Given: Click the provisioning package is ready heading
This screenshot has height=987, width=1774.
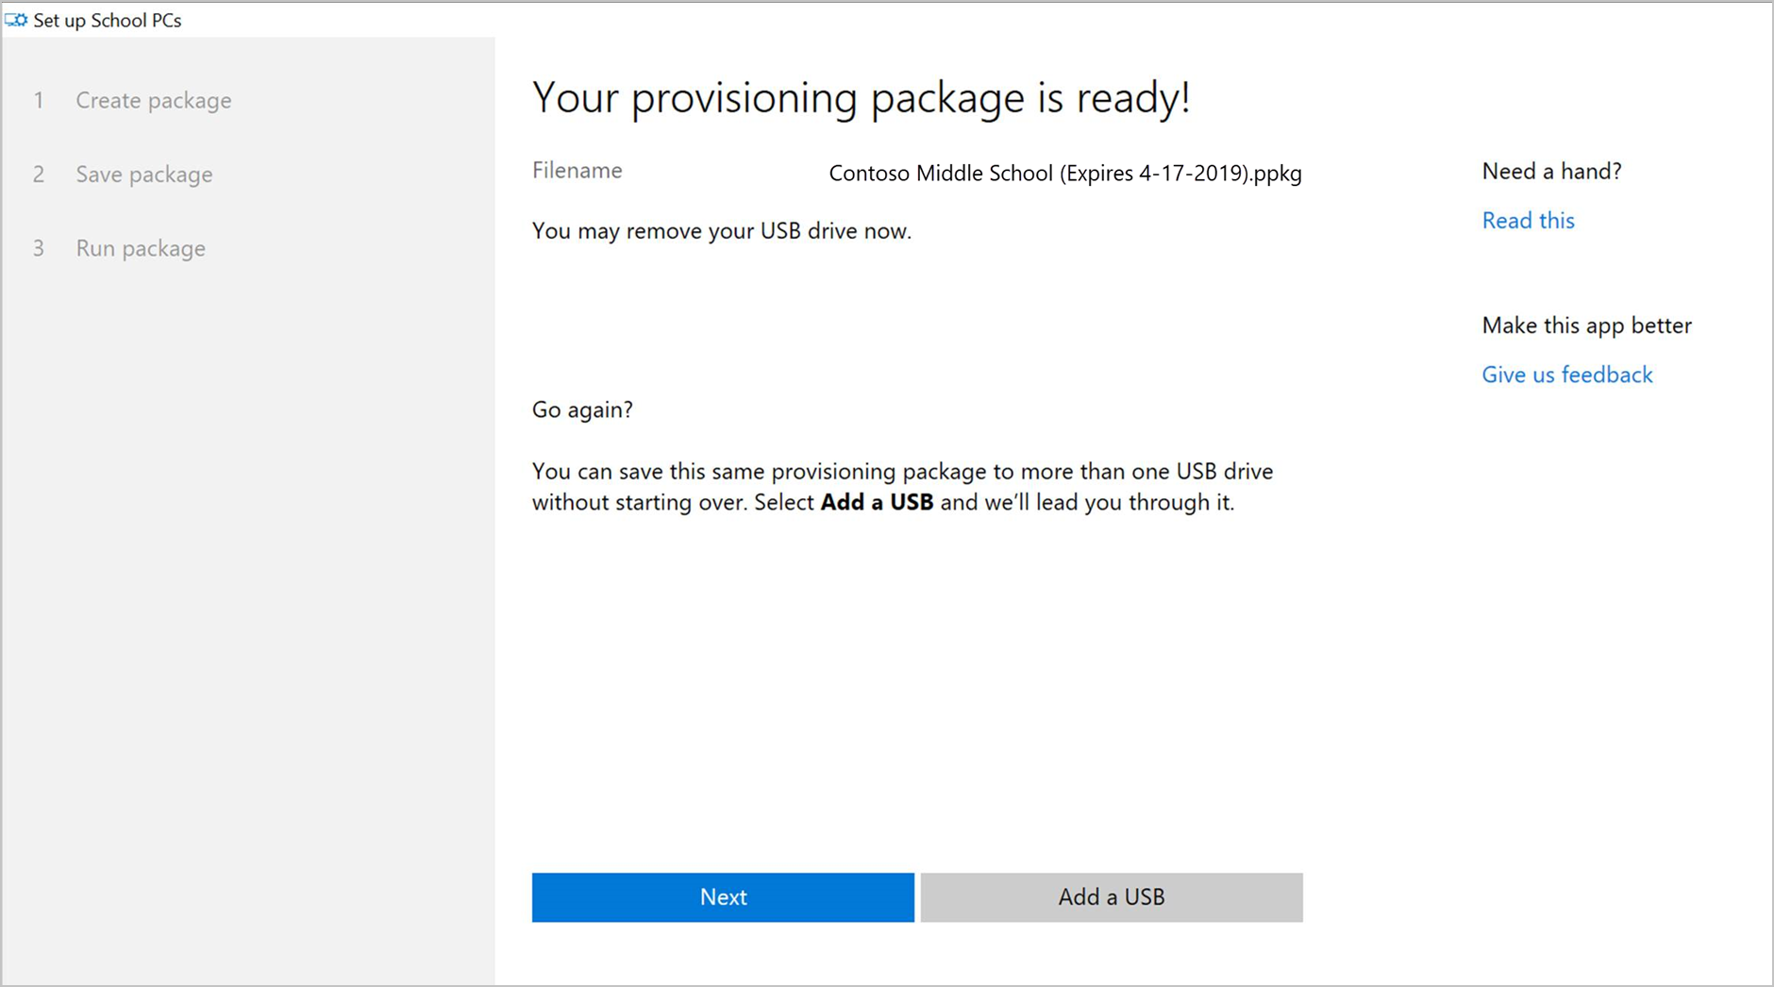Looking at the screenshot, I should click(861, 98).
